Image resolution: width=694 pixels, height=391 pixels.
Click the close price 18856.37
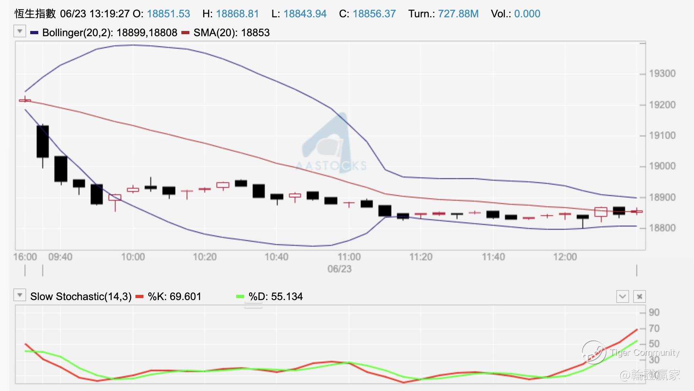coord(374,14)
